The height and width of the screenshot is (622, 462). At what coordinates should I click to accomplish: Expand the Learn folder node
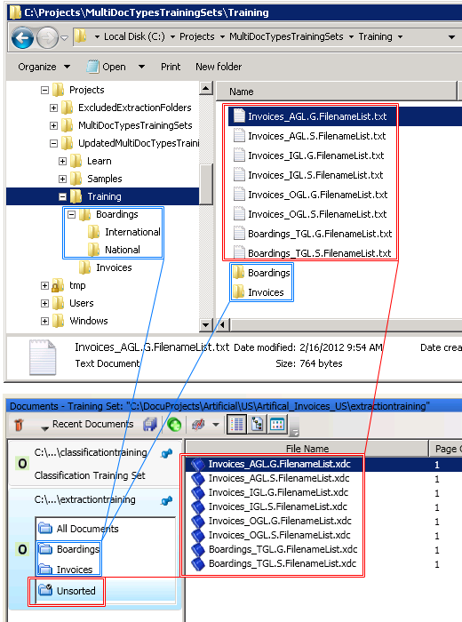pos(62,161)
